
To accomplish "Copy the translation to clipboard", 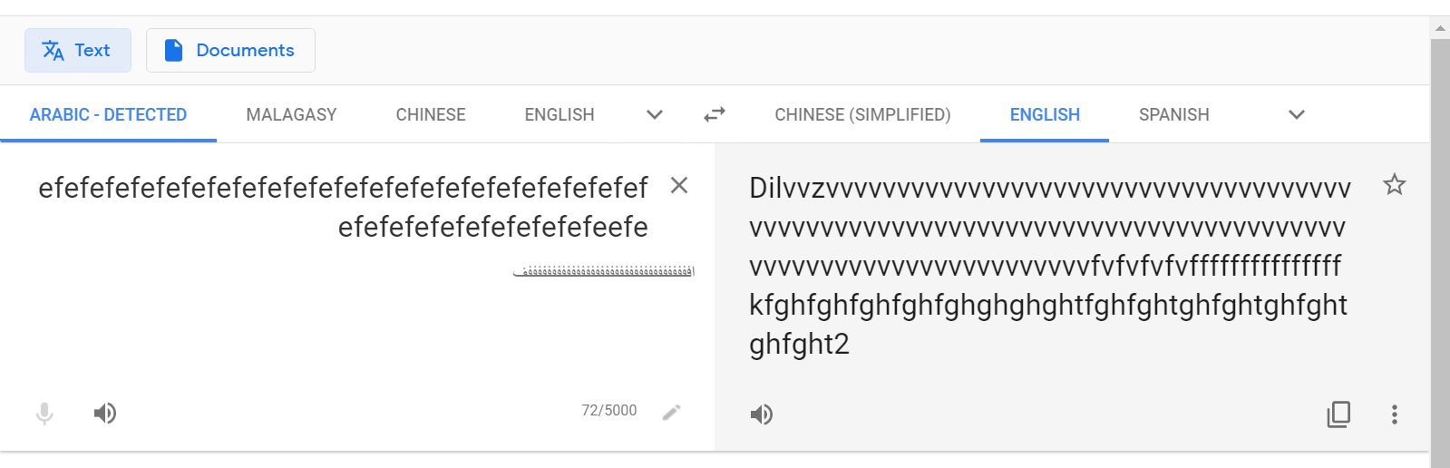I will click(1338, 414).
